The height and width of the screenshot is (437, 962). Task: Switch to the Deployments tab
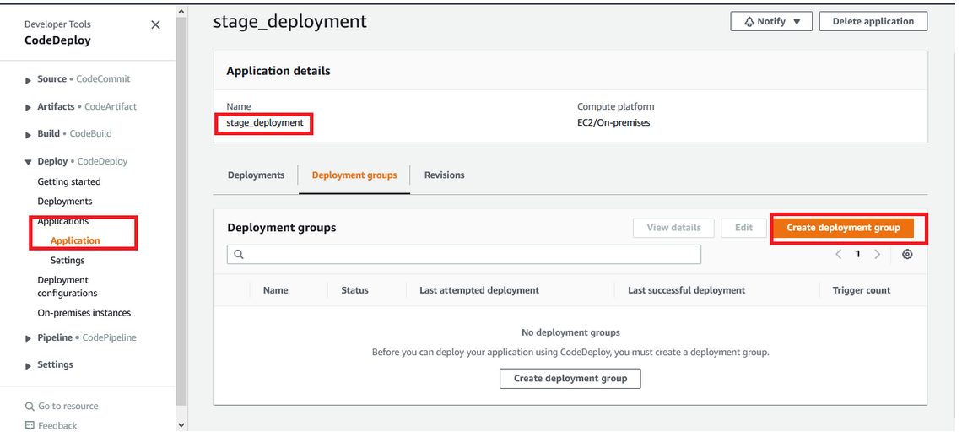point(256,175)
